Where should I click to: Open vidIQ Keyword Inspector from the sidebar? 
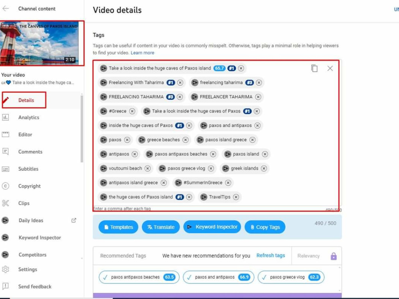39,237
